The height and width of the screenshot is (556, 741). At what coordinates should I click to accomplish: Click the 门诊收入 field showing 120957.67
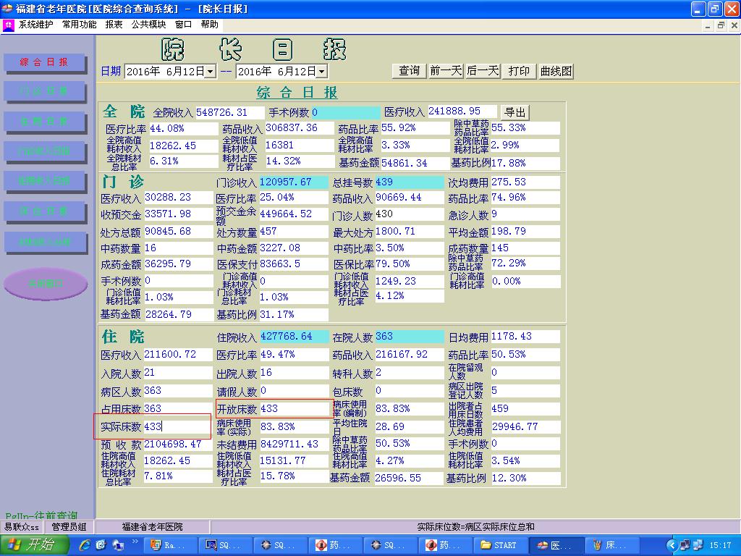pos(294,182)
